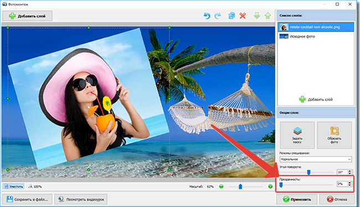The image size is (360, 207).
Task: Click the top-left green selection handle
Action: [8, 28]
